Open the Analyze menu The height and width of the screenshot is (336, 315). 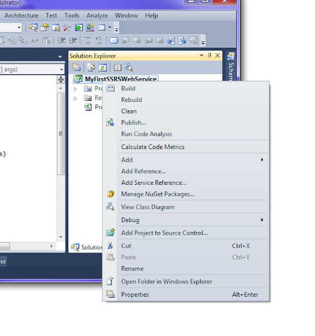click(x=97, y=15)
